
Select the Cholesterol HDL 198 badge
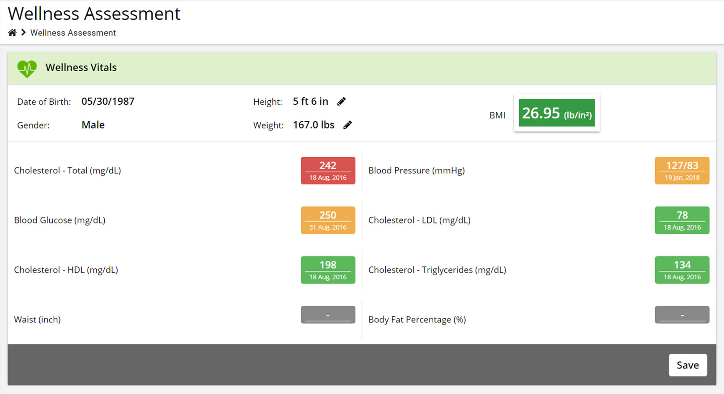(x=328, y=270)
